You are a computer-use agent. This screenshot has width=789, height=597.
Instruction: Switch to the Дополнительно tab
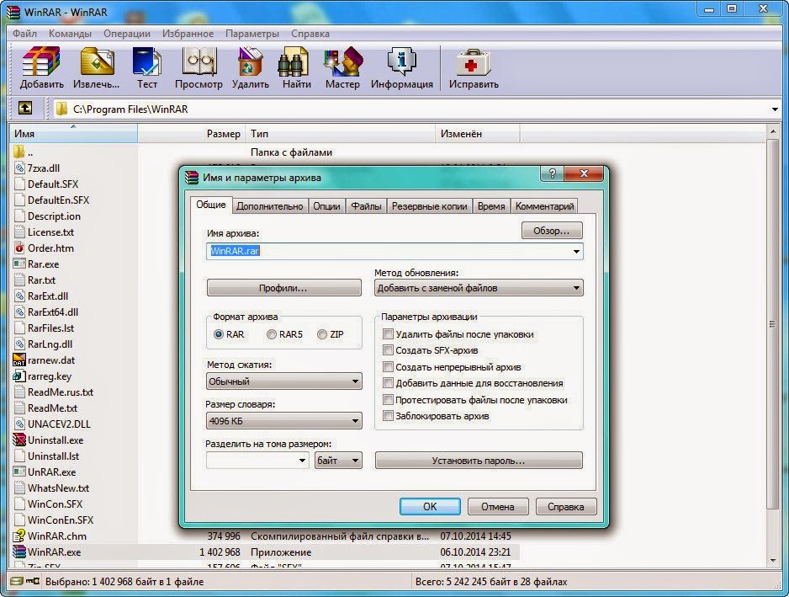click(270, 206)
